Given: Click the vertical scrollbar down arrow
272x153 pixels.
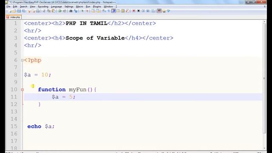Looking at the screenshot, I should point(264,148).
